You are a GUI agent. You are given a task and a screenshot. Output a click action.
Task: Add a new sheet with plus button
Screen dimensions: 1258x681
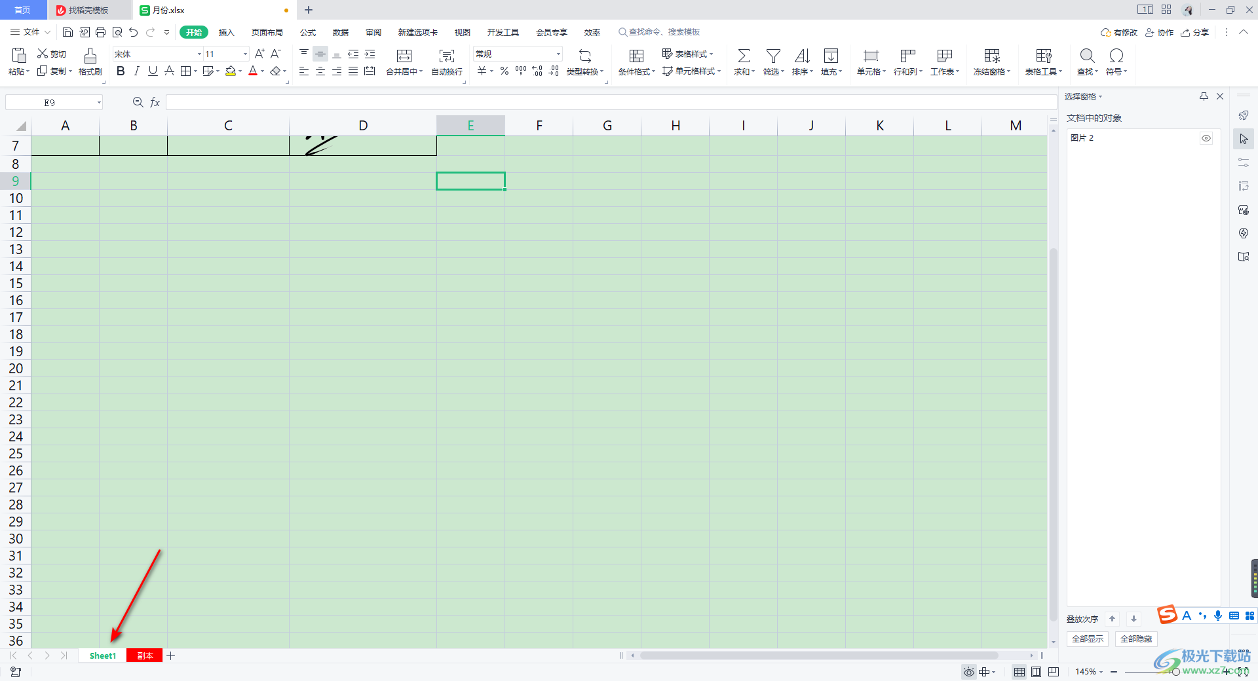click(x=171, y=655)
